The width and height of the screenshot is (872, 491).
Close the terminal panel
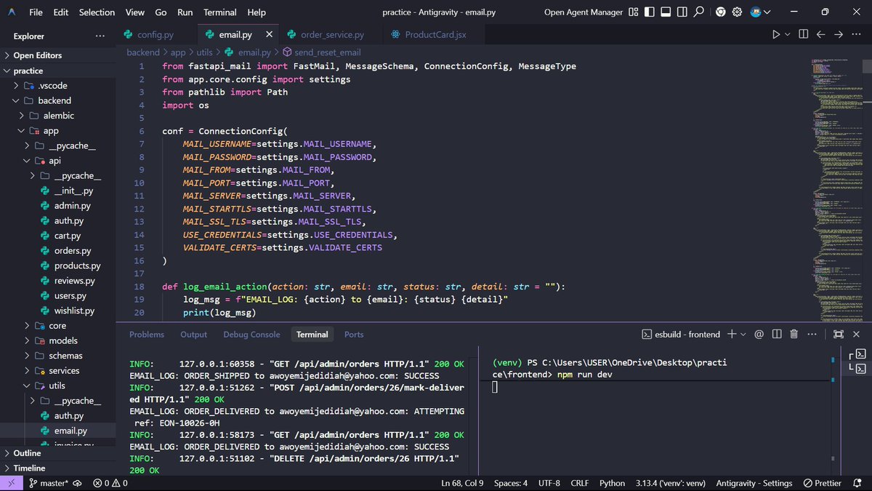(x=856, y=334)
